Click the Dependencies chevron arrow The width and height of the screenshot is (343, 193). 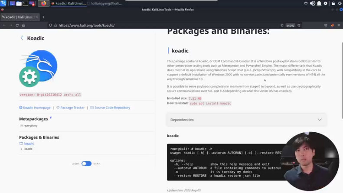pos(320,120)
